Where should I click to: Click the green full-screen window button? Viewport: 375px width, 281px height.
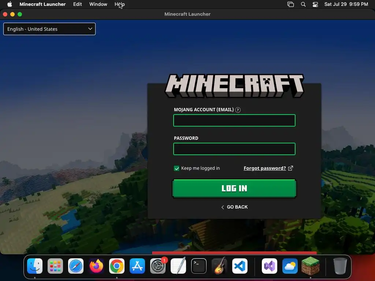(20, 14)
